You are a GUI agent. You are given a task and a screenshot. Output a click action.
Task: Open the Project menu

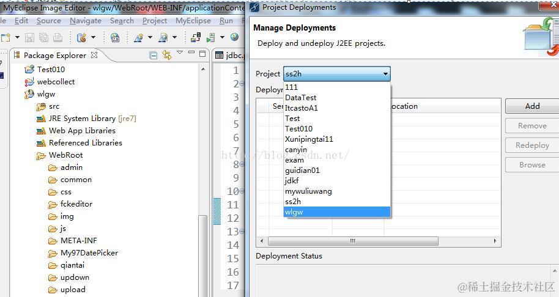pos(155,21)
